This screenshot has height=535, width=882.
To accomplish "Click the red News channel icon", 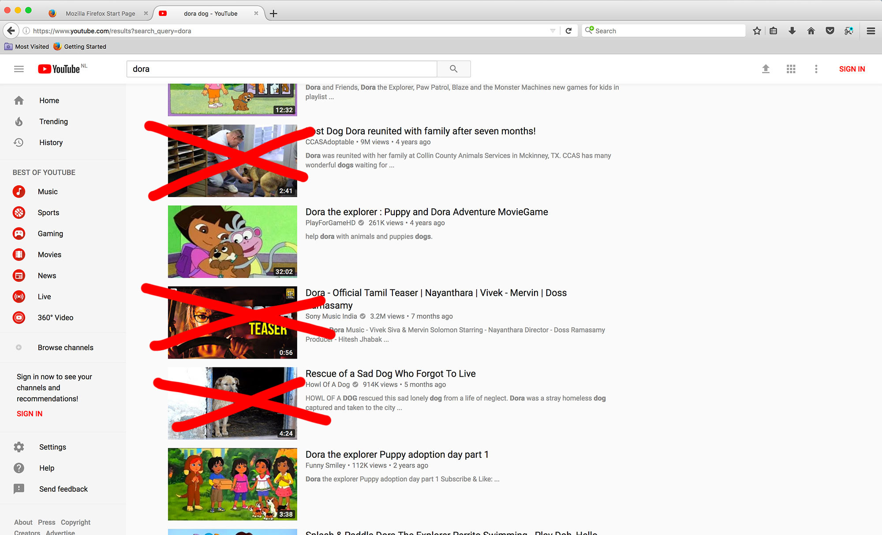I will click(19, 276).
